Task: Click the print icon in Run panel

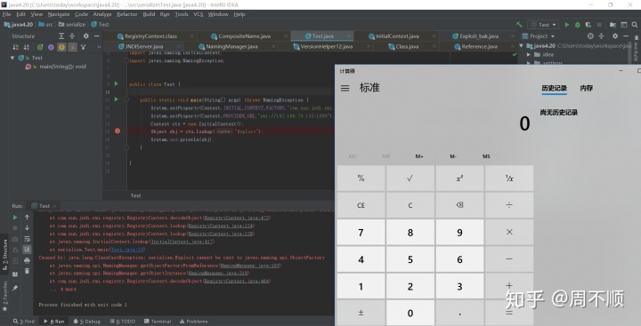Action: pyautogui.click(x=27, y=260)
